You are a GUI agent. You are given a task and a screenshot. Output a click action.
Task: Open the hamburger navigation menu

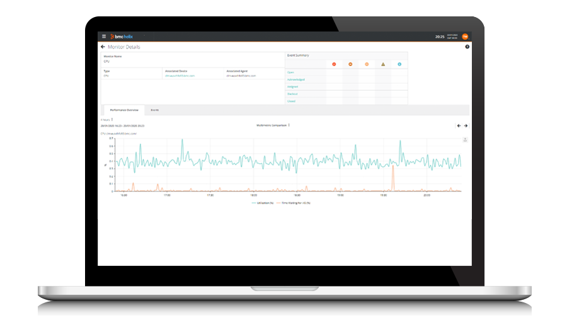pyautogui.click(x=104, y=37)
